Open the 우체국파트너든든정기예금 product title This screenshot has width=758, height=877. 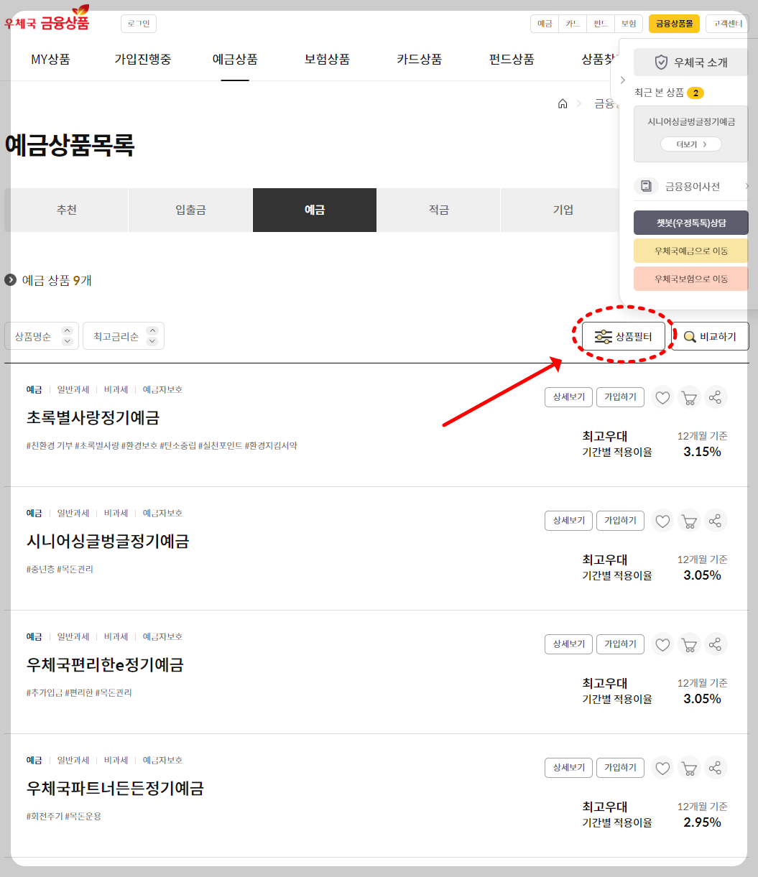pos(115,788)
